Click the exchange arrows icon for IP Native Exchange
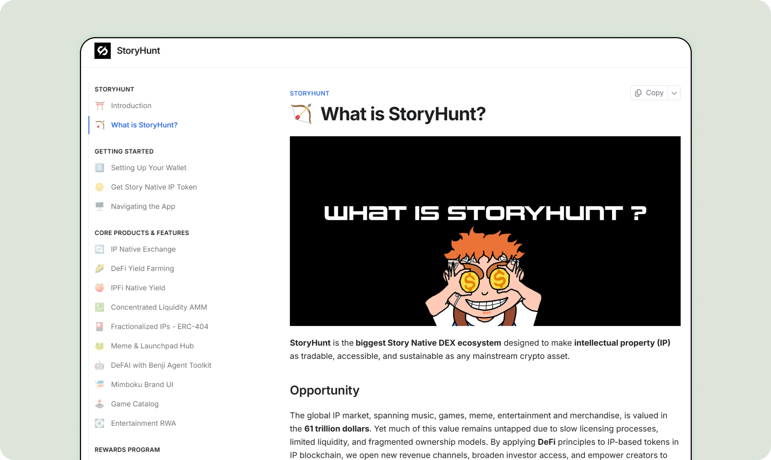Viewport: 771px width, 460px height. point(100,249)
